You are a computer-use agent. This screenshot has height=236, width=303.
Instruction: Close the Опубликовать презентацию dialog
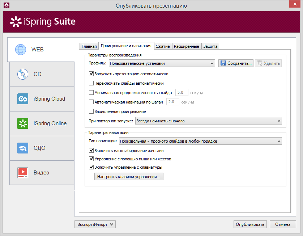coord(295,4)
